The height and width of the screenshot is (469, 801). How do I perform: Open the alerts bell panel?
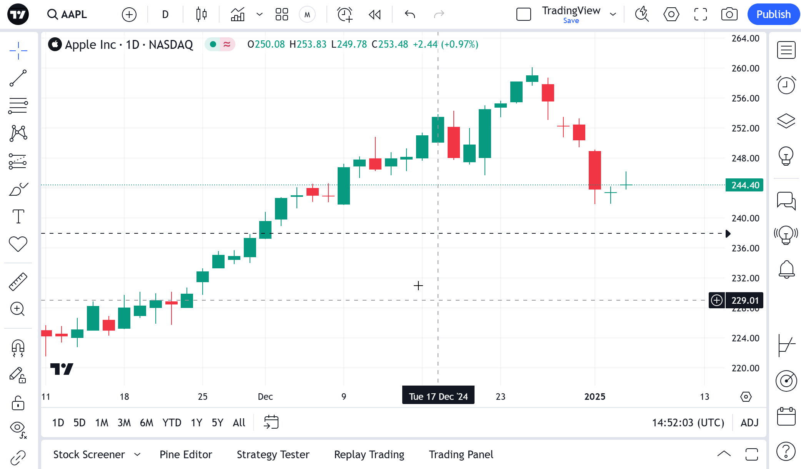pos(786,269)
